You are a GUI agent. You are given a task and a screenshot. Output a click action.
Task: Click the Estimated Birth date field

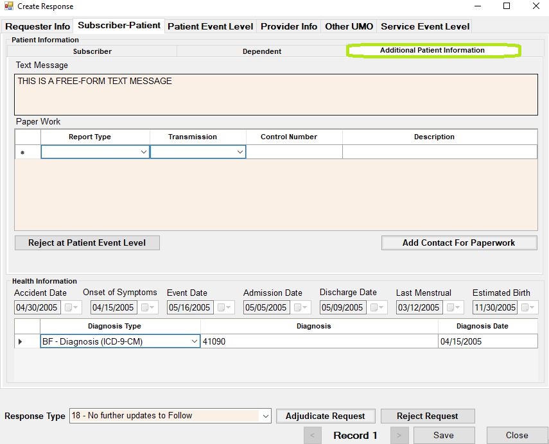tap(496, 307)
